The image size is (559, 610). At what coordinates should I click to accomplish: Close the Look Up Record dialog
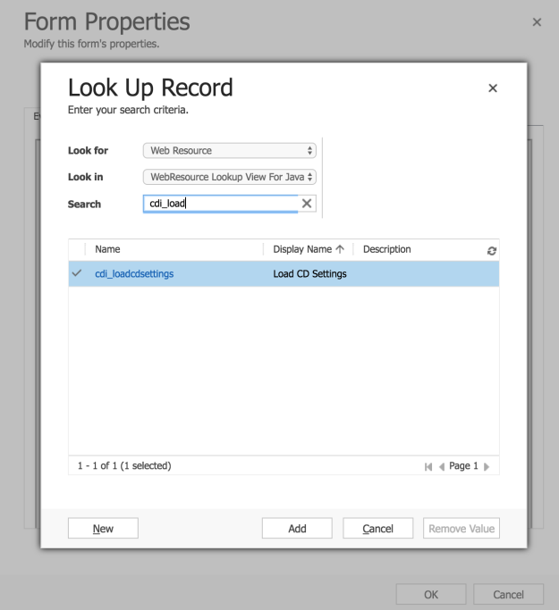click(x=492, y=88)
